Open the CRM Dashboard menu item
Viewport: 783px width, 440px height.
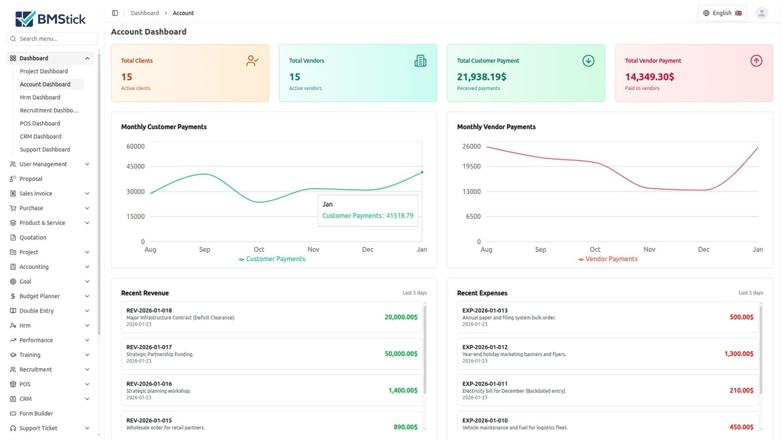coord(40,136)
